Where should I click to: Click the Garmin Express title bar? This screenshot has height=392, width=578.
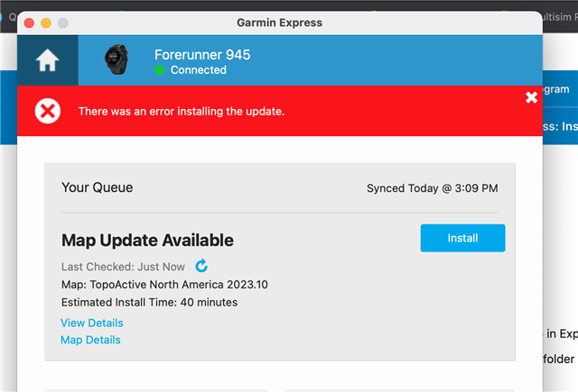[x=279, y=23]
